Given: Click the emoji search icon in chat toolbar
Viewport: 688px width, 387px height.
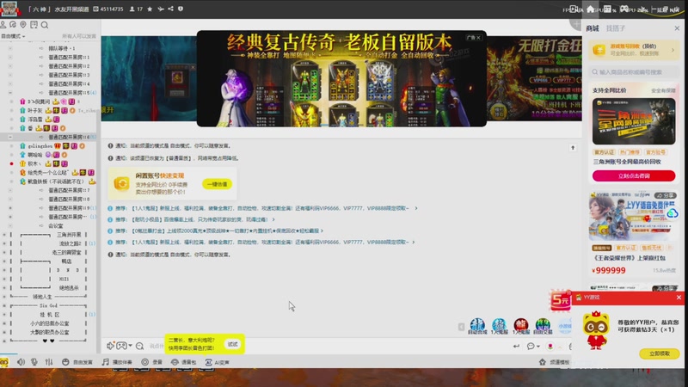Looking at the screenshot, I should tap(139, 347).
